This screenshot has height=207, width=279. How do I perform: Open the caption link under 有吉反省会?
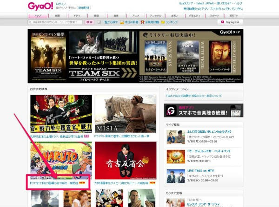coord(121,183)
